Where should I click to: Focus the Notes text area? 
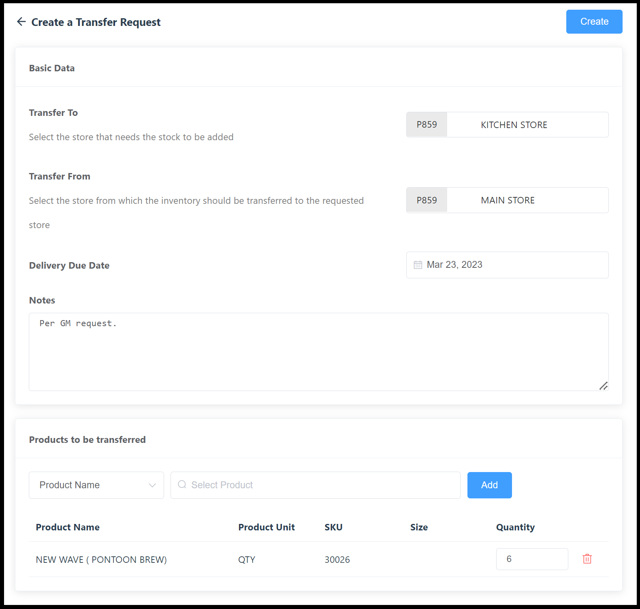[x=318, y=351]
